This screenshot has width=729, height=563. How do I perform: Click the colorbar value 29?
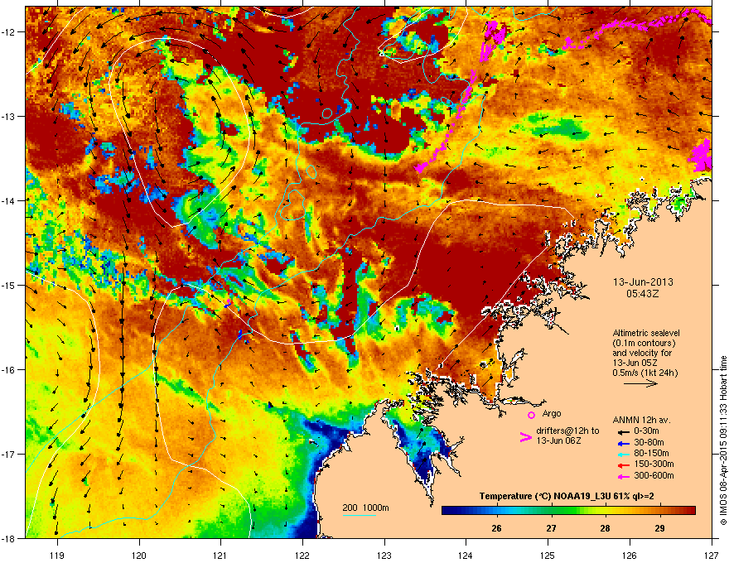(659, 528)
